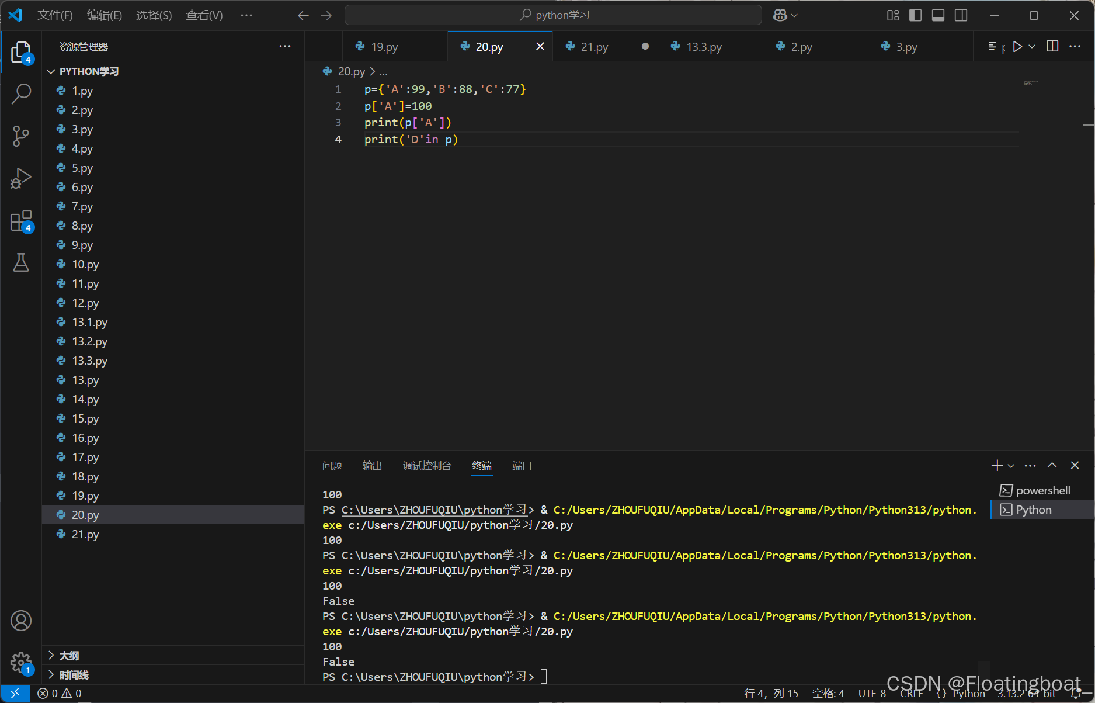Open the Extensions view
The width and height of the screenshot is (1095, 703).
(21, 221)
